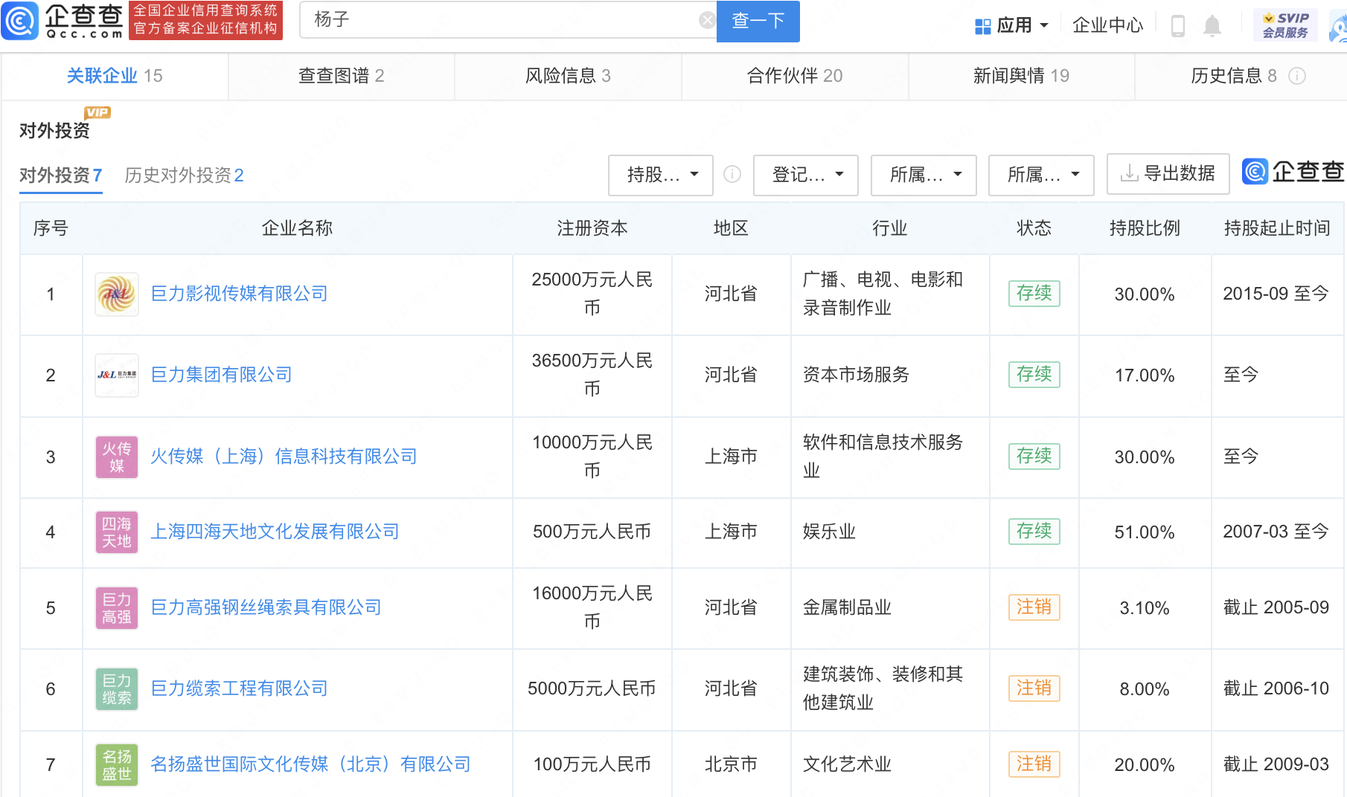
Task: Switch to the 关联企业 tab
Action: tap(115, 76)
